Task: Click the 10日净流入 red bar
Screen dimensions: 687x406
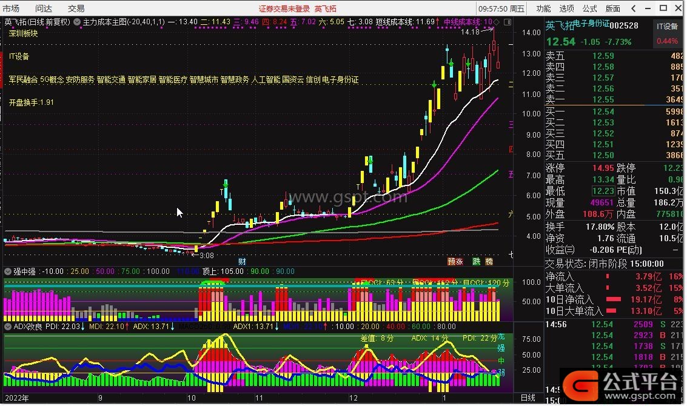Action: (614, 299)
